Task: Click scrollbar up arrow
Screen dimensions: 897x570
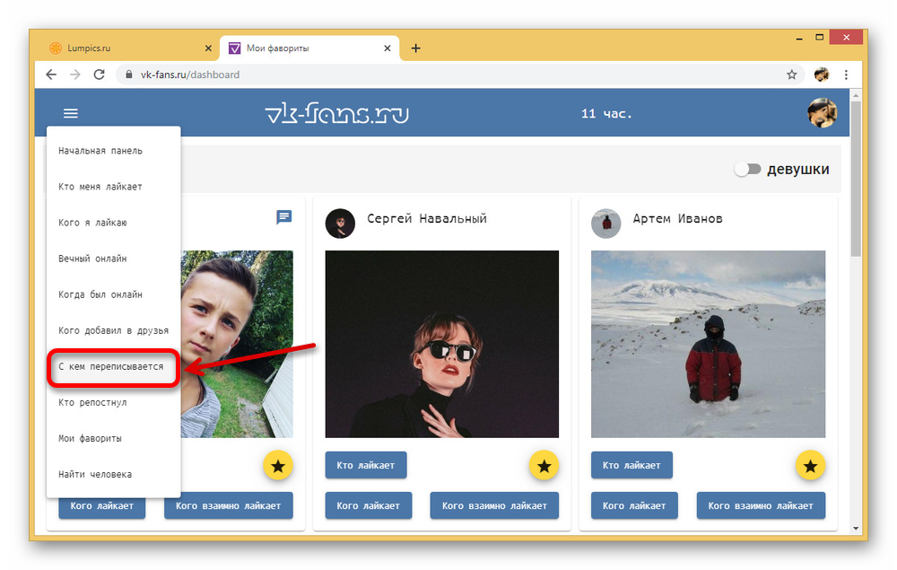Action: [x=855, y=94]
